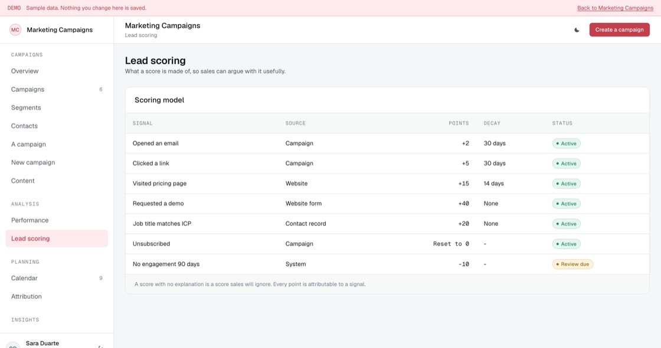Click the Decay column header
The image size is (661, 348).
coord(492,123)
